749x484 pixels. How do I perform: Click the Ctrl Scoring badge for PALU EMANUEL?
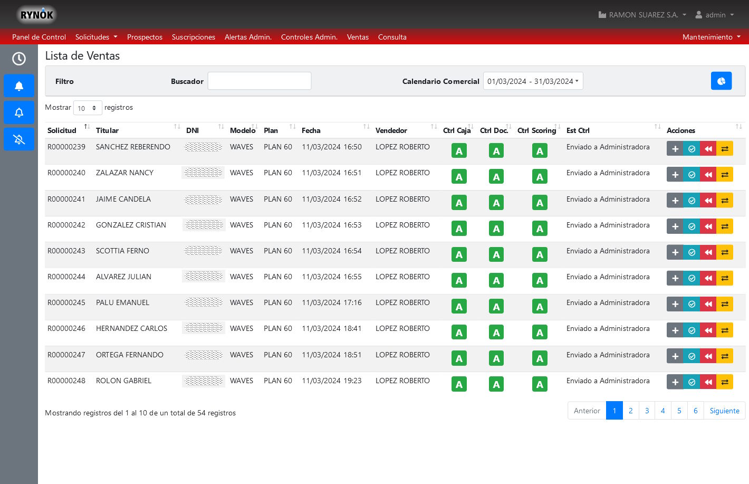coord(540,307)
